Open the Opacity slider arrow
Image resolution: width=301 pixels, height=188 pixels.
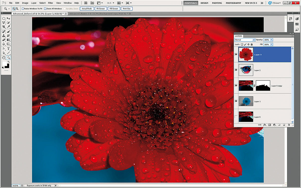pyautogui.click(x=271, y=40)
